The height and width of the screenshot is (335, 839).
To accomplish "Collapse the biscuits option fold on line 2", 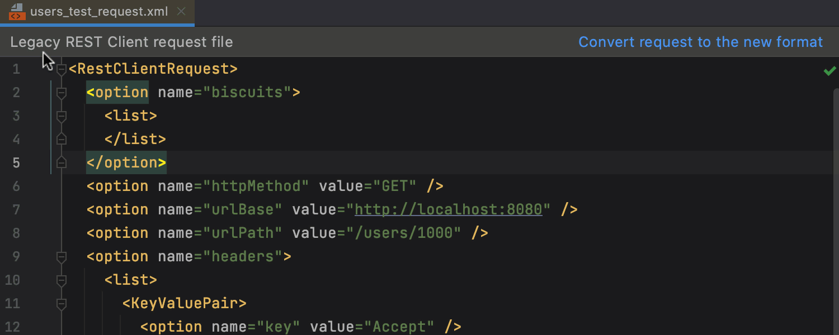I will (x=62, y=93).
